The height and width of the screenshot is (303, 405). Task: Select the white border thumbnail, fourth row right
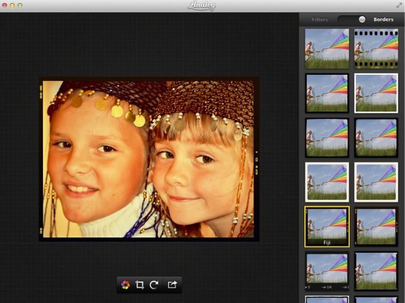(x=376, y=182)
